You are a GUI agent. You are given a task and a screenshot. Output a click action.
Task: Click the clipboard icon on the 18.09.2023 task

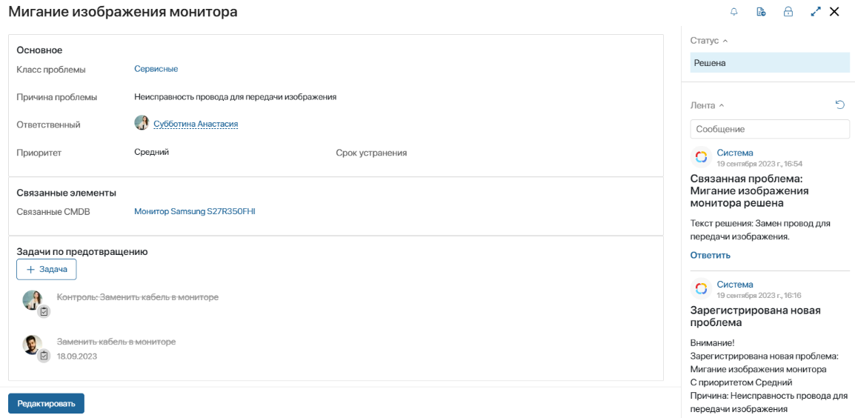tap(44, 356)
